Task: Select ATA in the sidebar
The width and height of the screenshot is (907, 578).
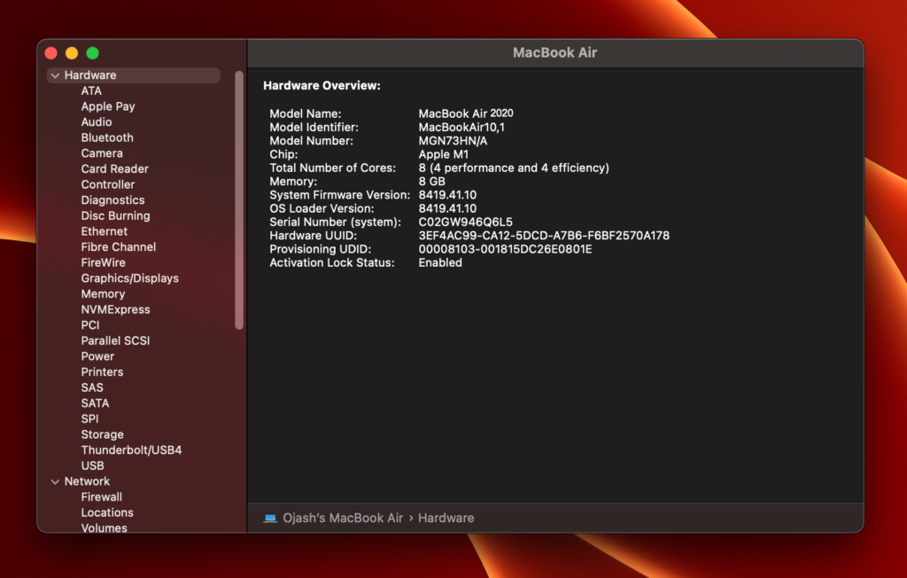Action: coord(91,91)
